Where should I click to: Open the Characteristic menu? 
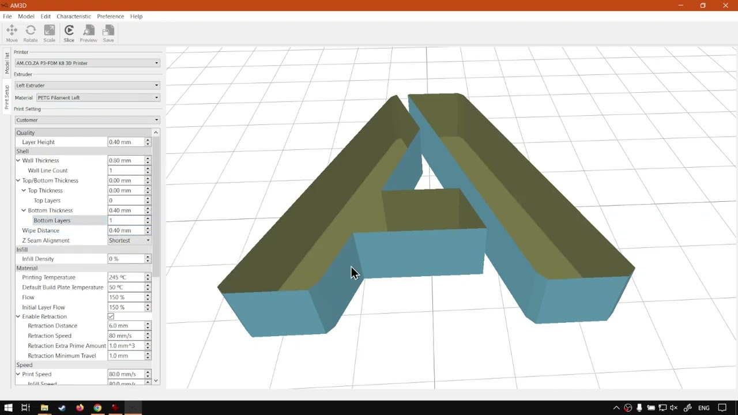[74, 16]
